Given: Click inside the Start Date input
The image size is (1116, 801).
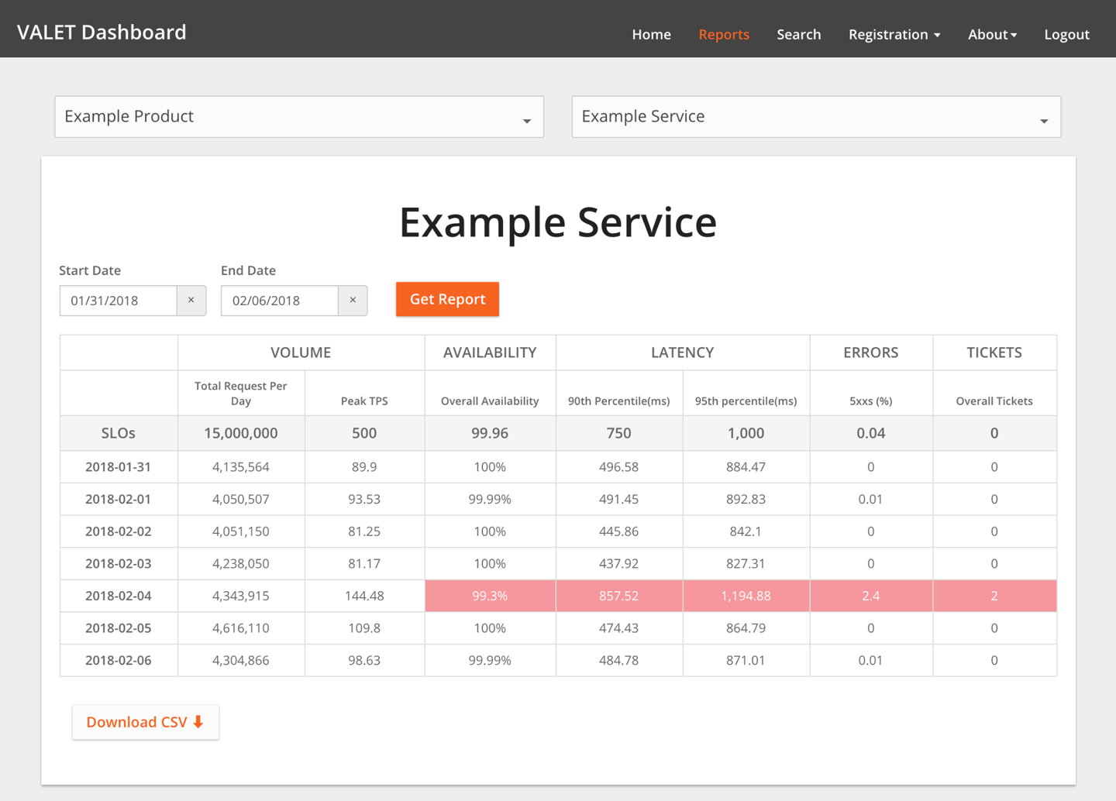Looking at the screenshot, I should 119,301.
